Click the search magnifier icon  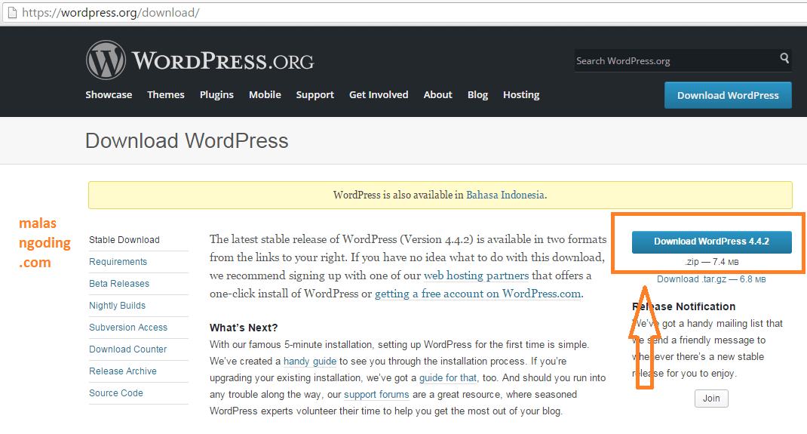[x=784, y=58]
